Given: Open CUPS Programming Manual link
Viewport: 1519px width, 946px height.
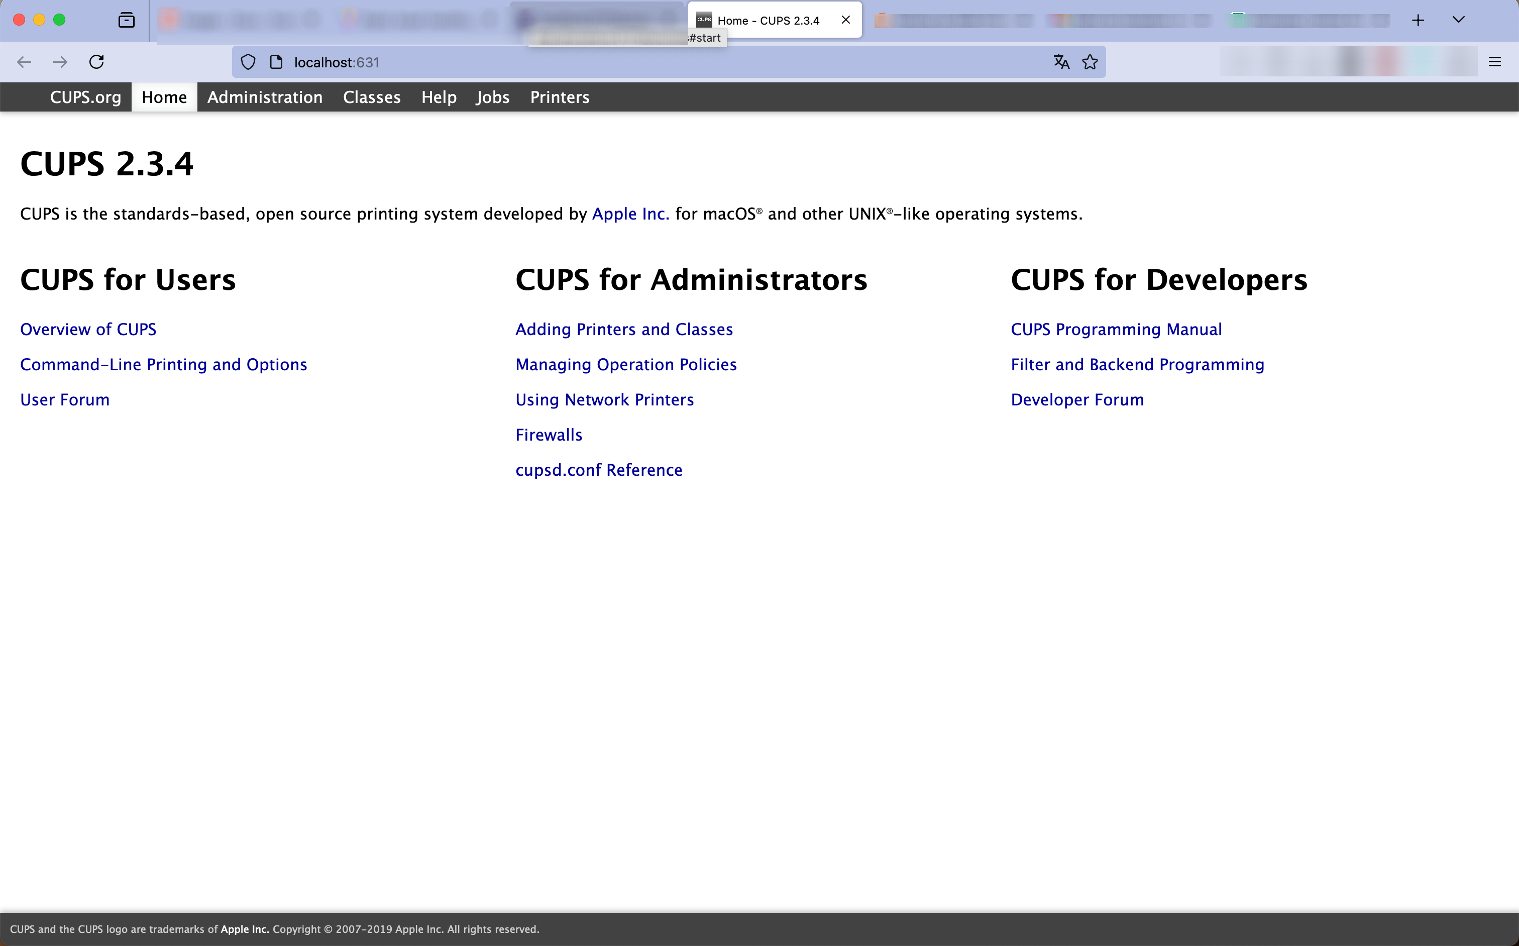Looking at the screenshot, I should 1116,329.
